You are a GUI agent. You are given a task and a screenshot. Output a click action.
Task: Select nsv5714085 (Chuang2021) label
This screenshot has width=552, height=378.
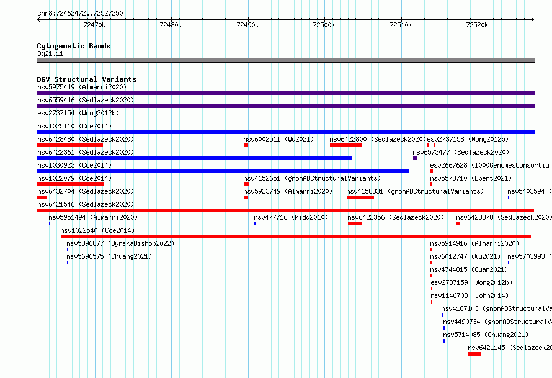coord(486,335)
